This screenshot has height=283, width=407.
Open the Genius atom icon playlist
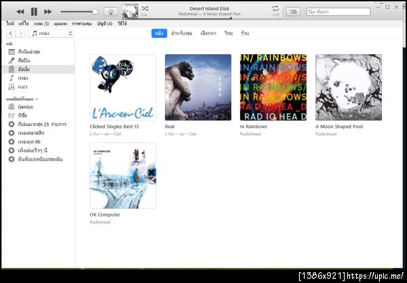pos(12,107)
